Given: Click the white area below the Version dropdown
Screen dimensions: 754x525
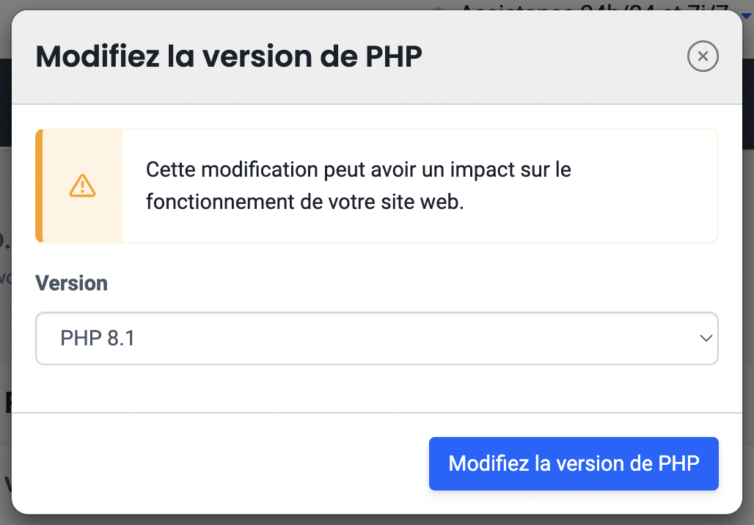Looking at the screenshot, I should (376, 389).
